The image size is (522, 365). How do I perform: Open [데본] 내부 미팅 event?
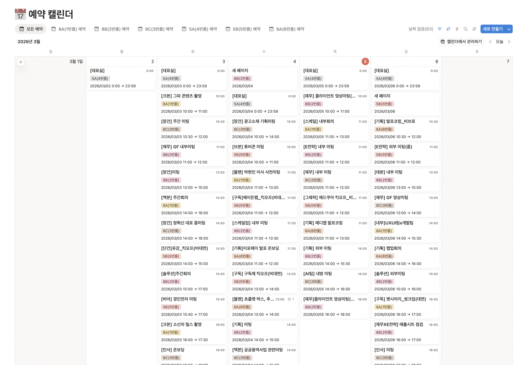[x=406, y=180]
